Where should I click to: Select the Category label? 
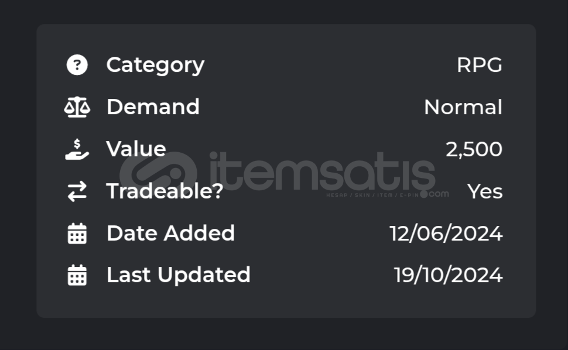[x=155, y=65]
